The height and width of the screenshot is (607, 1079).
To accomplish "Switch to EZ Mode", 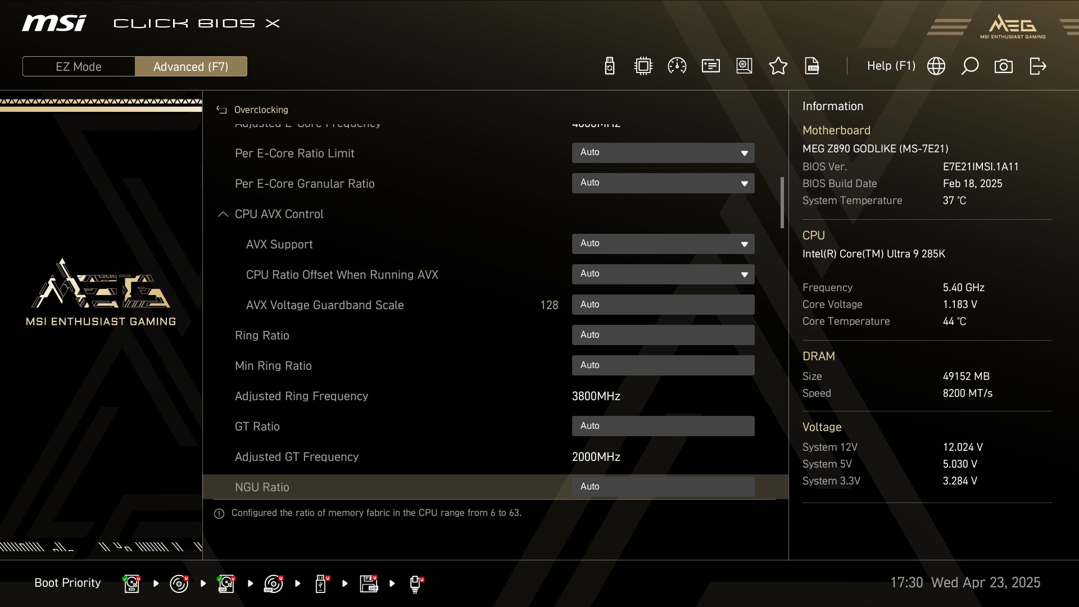I will [79, 66].
